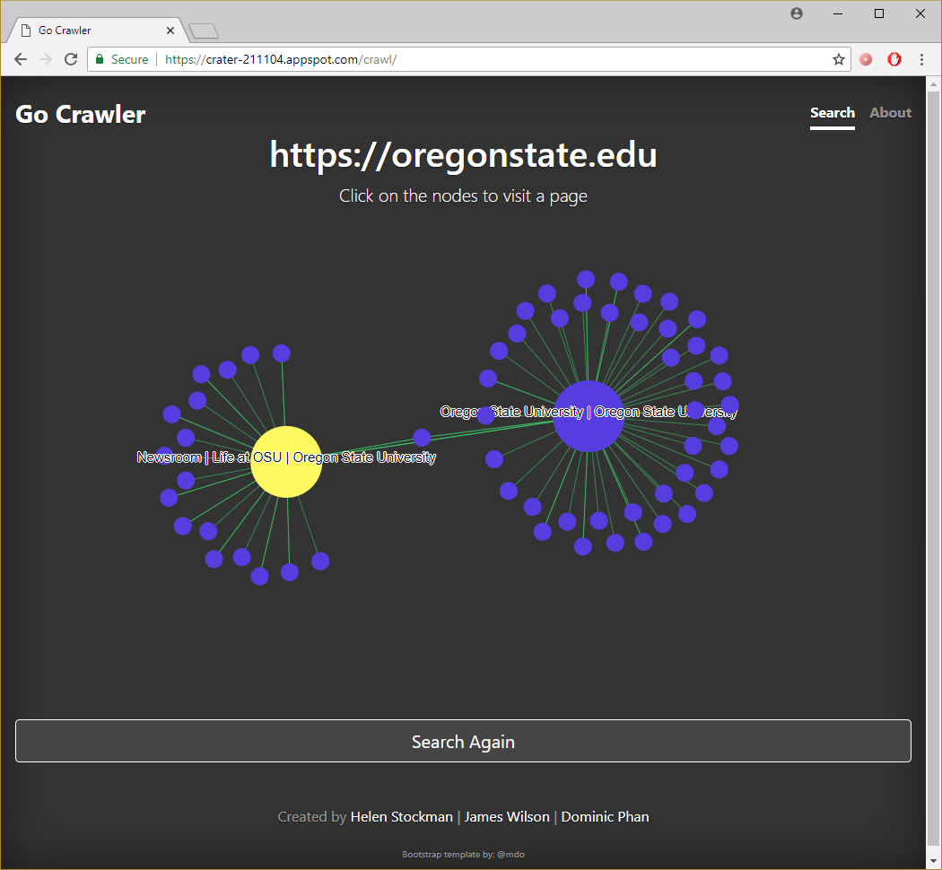Image resolution: width=942 pixels, height=870 pixels.
Task: Open the Opera-style red extension icon
Action: click(894, 59)
